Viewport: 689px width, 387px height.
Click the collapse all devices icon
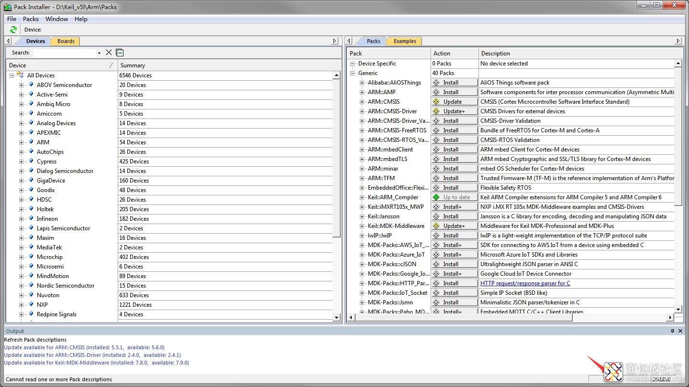[120, 53]
